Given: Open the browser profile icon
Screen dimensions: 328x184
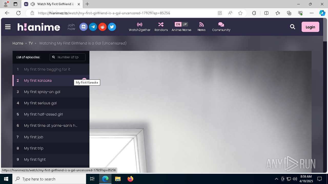Looking at the screenshot, I should click(6, 4).
